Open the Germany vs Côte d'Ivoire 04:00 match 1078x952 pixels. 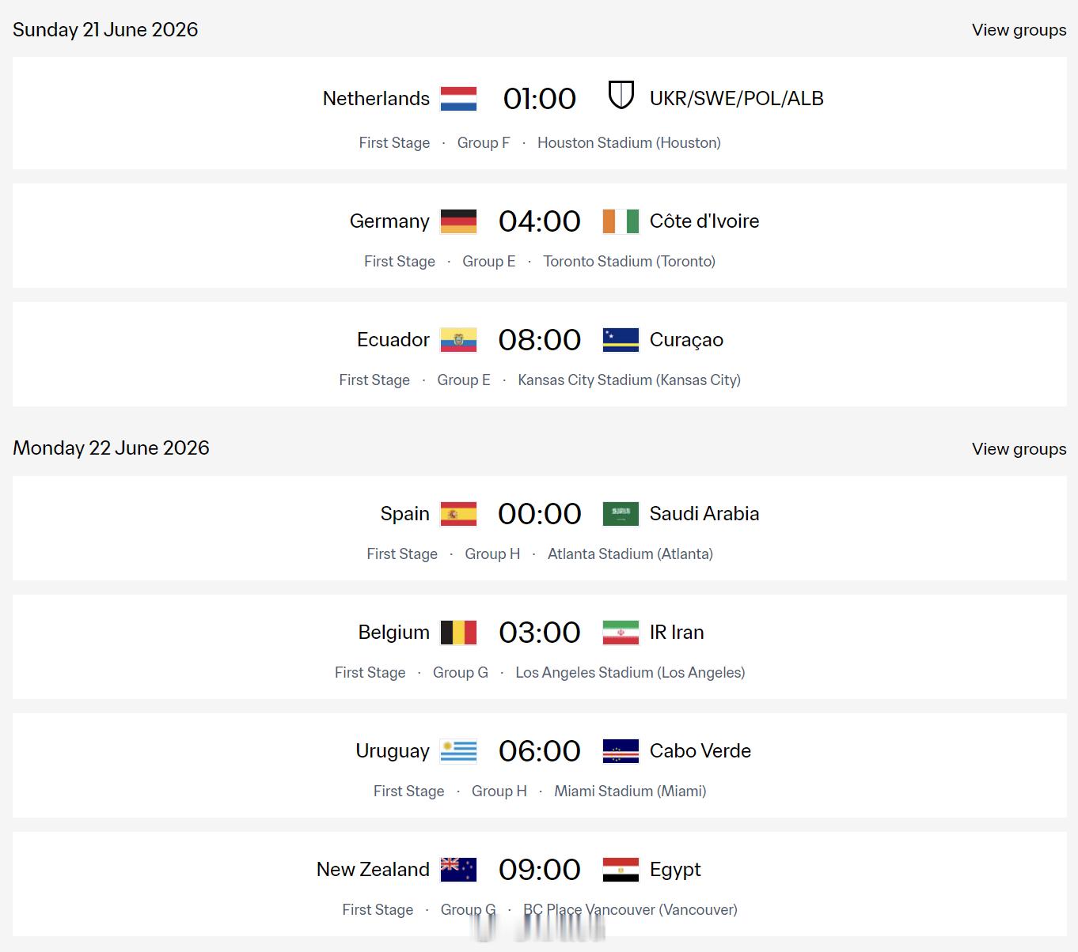(540, 236)
